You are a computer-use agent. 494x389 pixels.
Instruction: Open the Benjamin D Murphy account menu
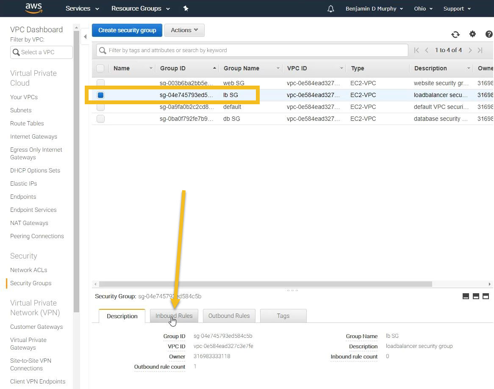tap(374, 9)
